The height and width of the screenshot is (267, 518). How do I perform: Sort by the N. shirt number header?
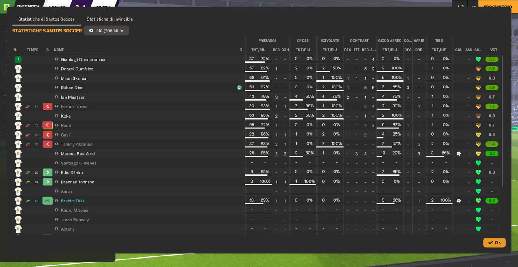(x=15, y=50)
